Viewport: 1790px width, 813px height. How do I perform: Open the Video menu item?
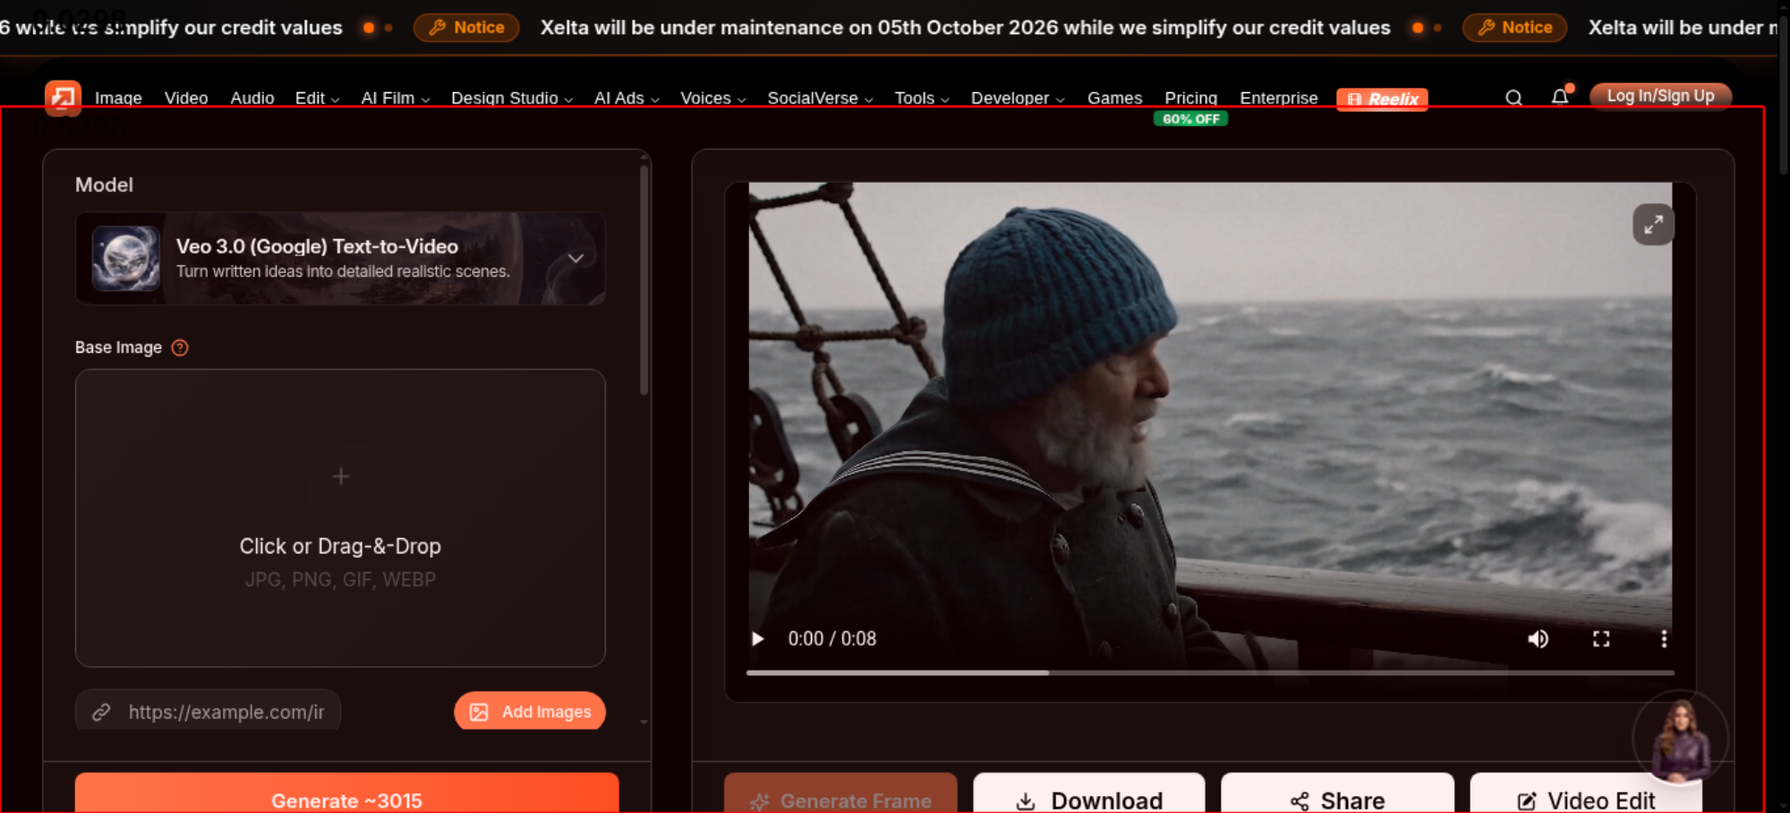click(x=186, y=98)
